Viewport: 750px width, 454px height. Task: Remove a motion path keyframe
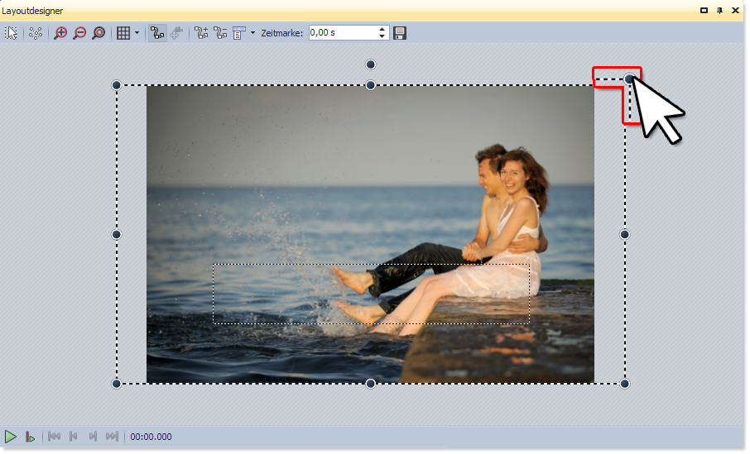(220, 33)
